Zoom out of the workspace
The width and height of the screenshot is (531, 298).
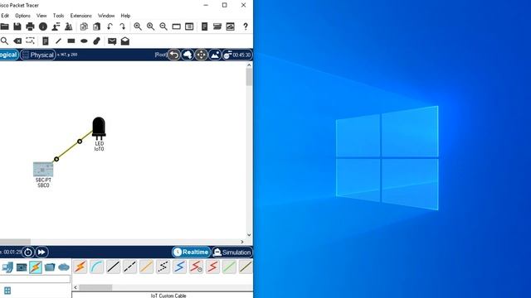pos(163,26)
